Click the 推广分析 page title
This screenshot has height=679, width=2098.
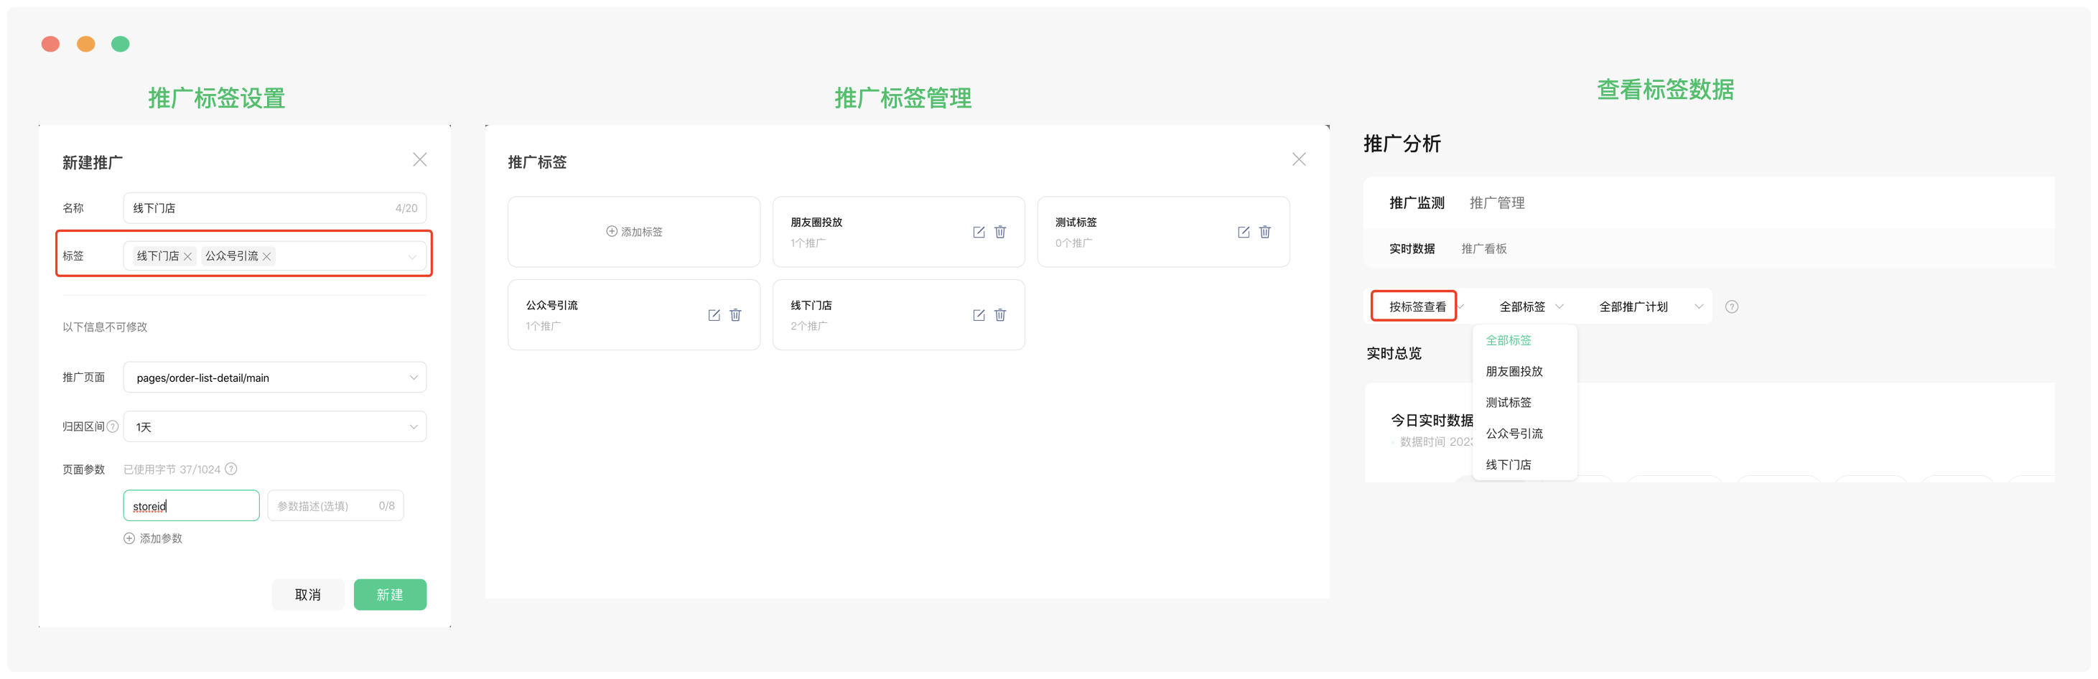pos(1402,144)
